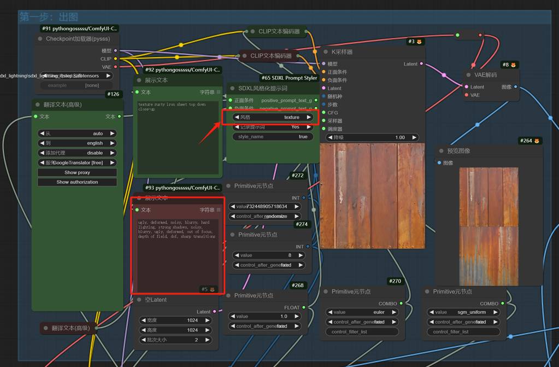Click the fox badge icon next to #264

[x=537, y=141]
